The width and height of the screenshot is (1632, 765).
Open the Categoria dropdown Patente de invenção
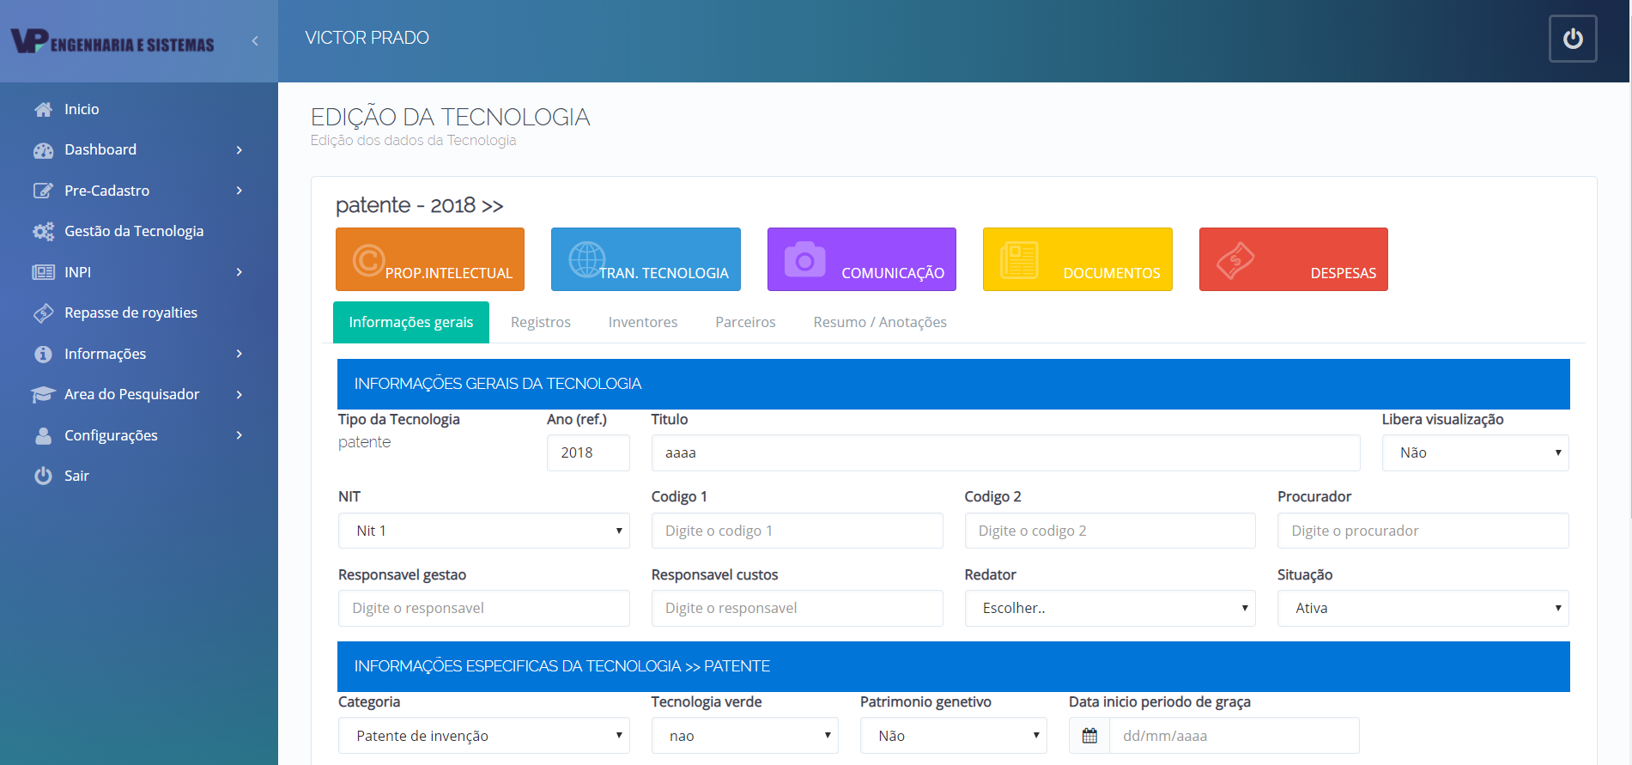pyautogui.click(x=483, y=736)
